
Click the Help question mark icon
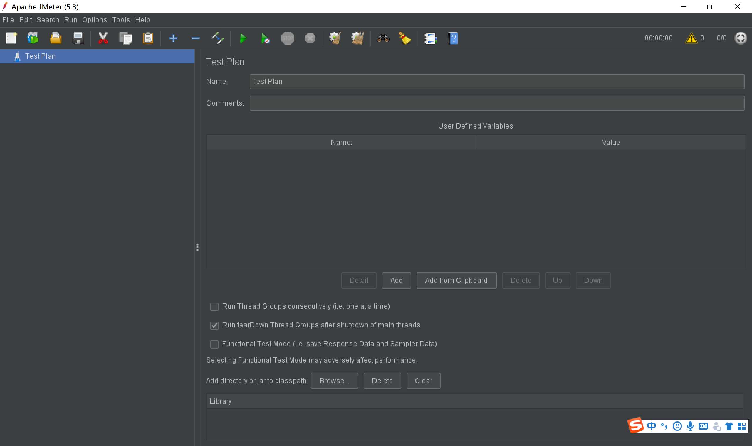click(x=453, y=38)
